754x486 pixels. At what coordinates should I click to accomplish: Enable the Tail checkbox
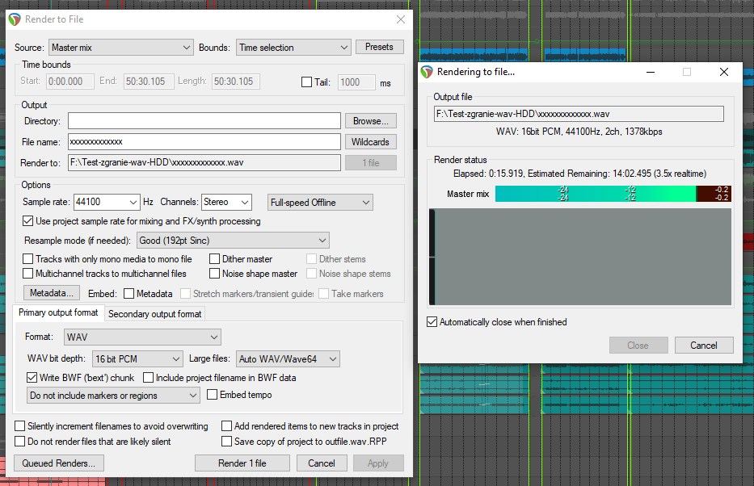pos(306,82)
